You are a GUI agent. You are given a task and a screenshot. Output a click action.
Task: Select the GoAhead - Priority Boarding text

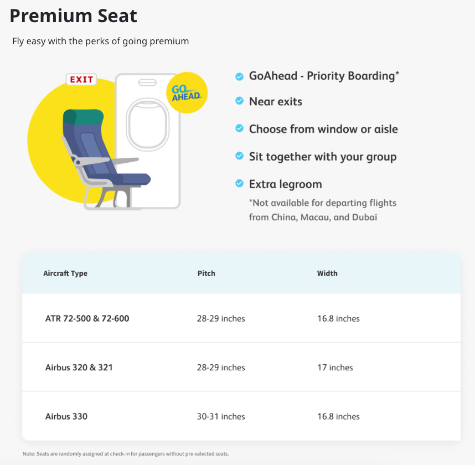click(x=324, y=76)
